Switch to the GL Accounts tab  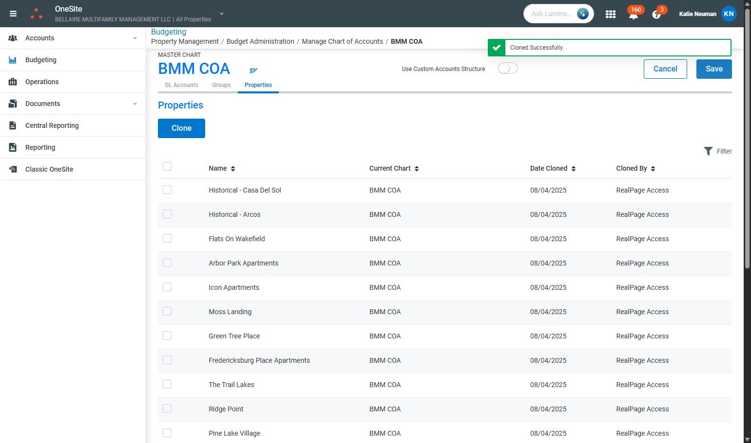(181, 85)
